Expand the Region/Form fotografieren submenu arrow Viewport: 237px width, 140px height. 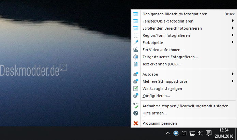pyautogui.click(x=233, y=35)
